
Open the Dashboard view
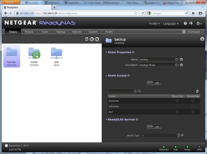point(191,32)
